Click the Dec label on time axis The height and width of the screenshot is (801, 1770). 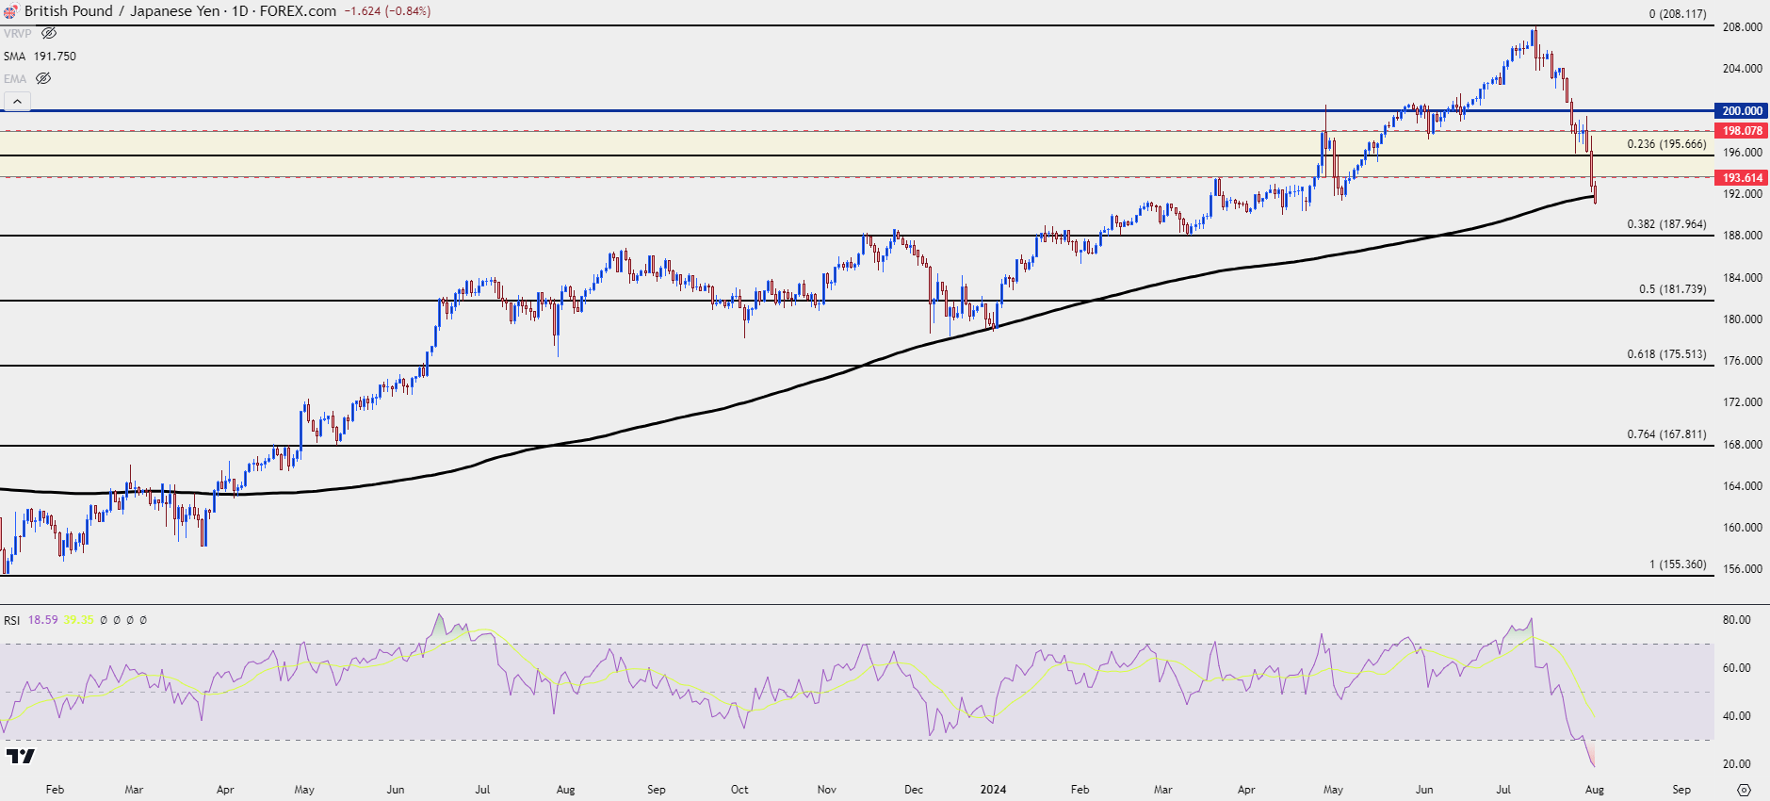(x=914, y=790)
